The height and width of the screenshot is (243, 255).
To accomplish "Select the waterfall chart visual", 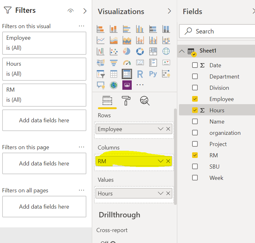I will 100,51.
